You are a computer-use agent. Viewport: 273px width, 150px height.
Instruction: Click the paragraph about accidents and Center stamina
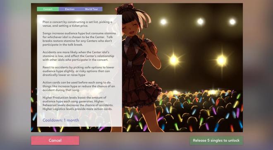pyautogui.click(x=78, y=56)
